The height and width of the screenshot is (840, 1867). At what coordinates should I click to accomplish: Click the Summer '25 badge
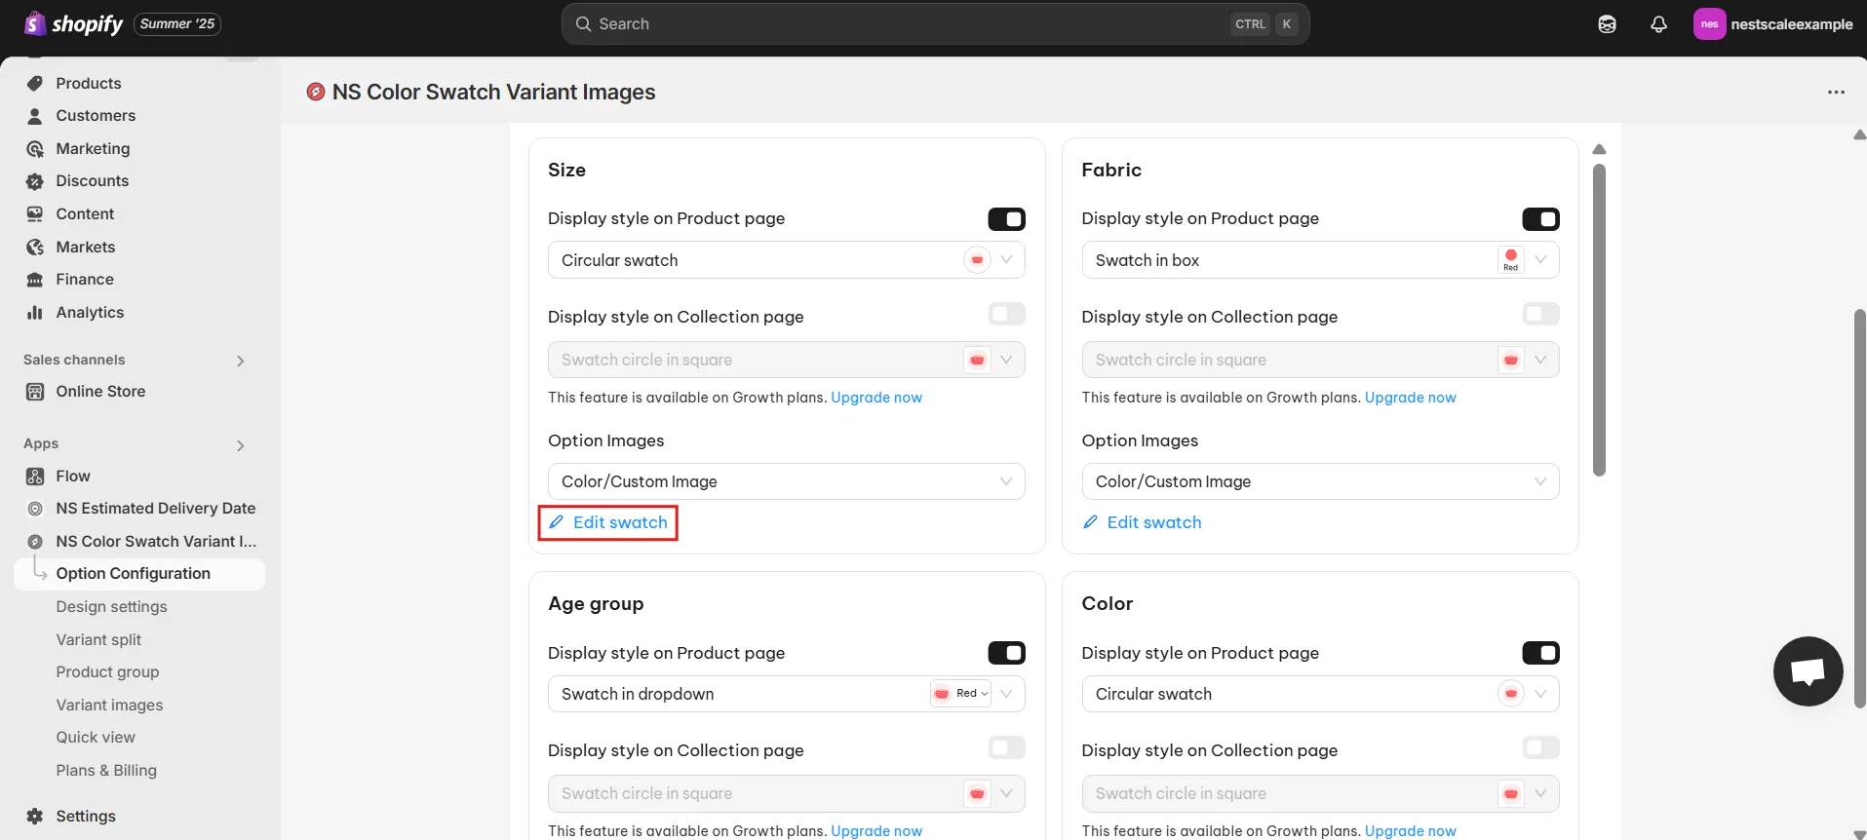[177, 24]
